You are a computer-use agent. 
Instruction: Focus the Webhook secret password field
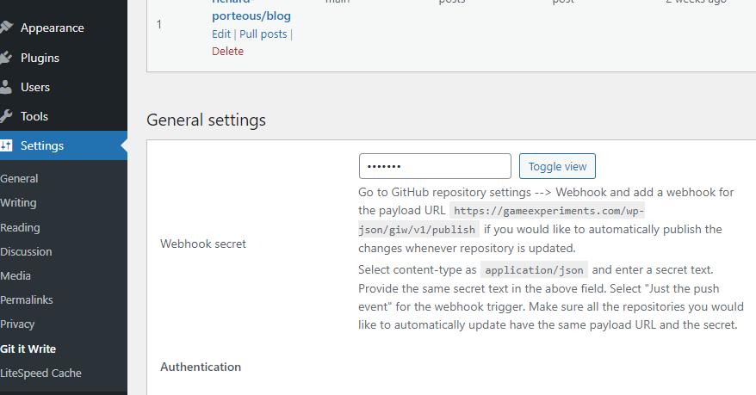[x=435, y=166]
